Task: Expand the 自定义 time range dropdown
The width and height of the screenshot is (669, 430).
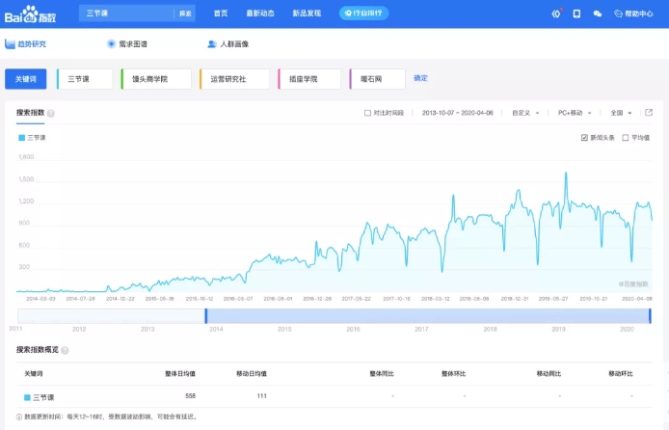Action: tap(526, 113)
